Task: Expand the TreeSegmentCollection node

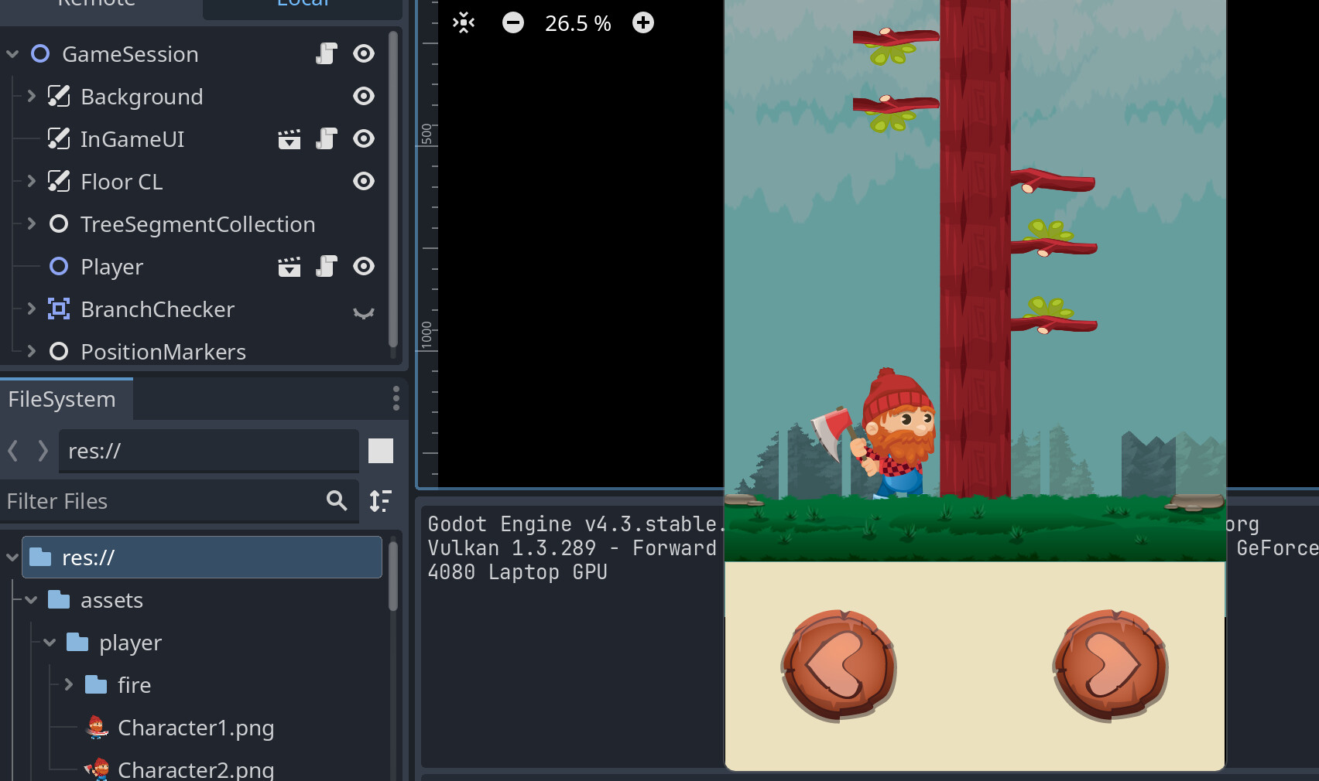Action: [x=30, y=223]
